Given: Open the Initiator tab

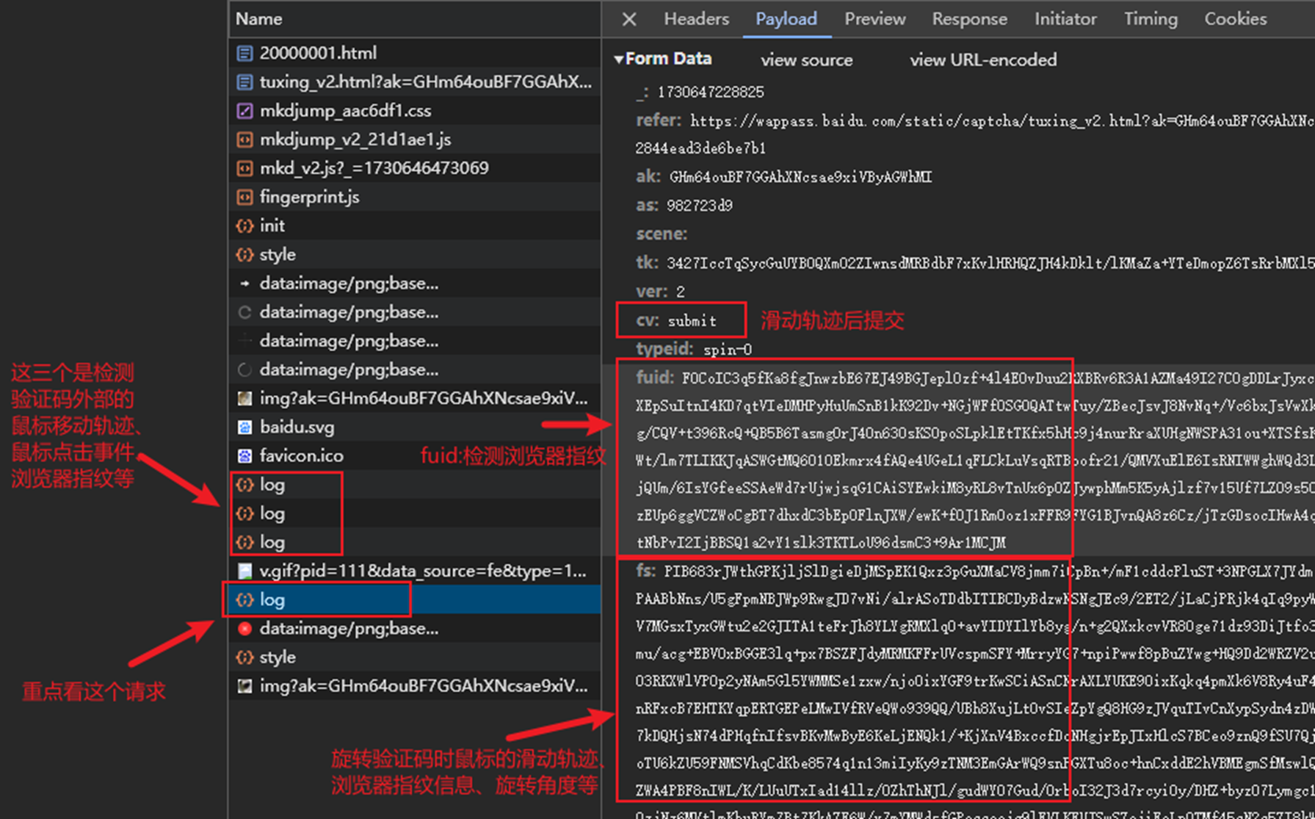Looking at the screenshot, I should pos(1065,19).
